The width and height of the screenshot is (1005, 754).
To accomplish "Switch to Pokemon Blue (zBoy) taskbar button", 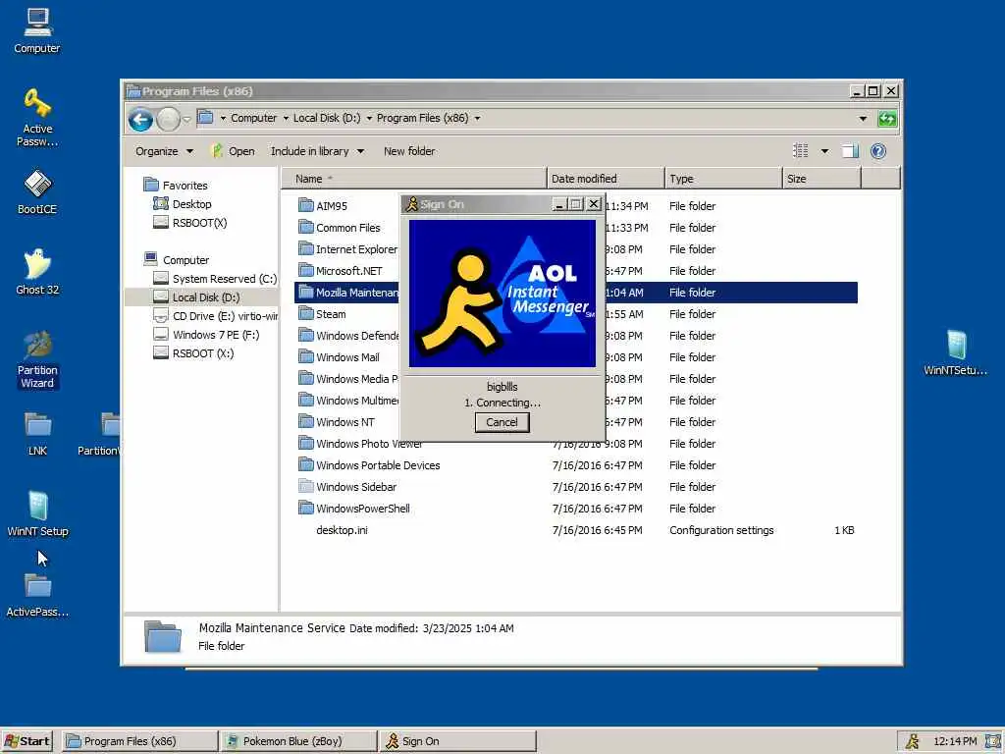I will 298,741.
